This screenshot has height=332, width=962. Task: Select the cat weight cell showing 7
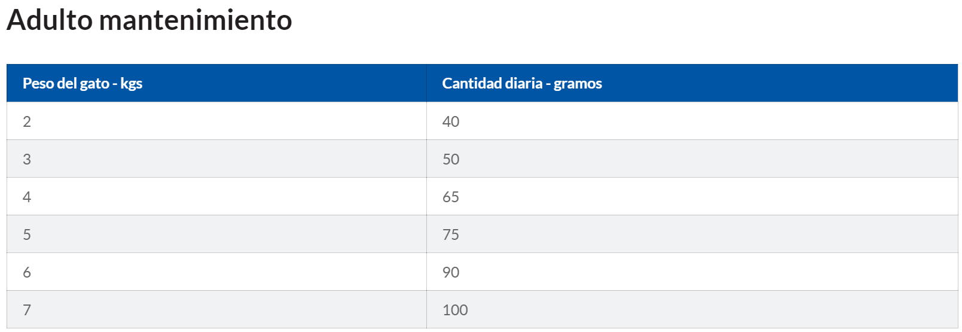27,310
